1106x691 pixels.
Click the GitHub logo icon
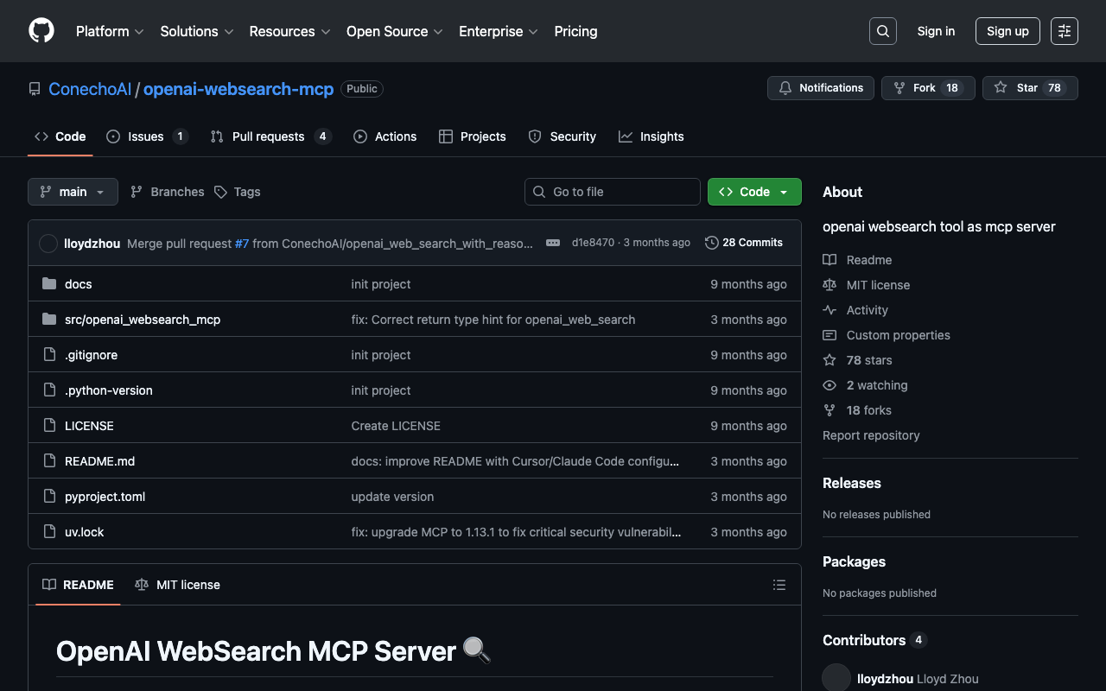tap(41, 31)
